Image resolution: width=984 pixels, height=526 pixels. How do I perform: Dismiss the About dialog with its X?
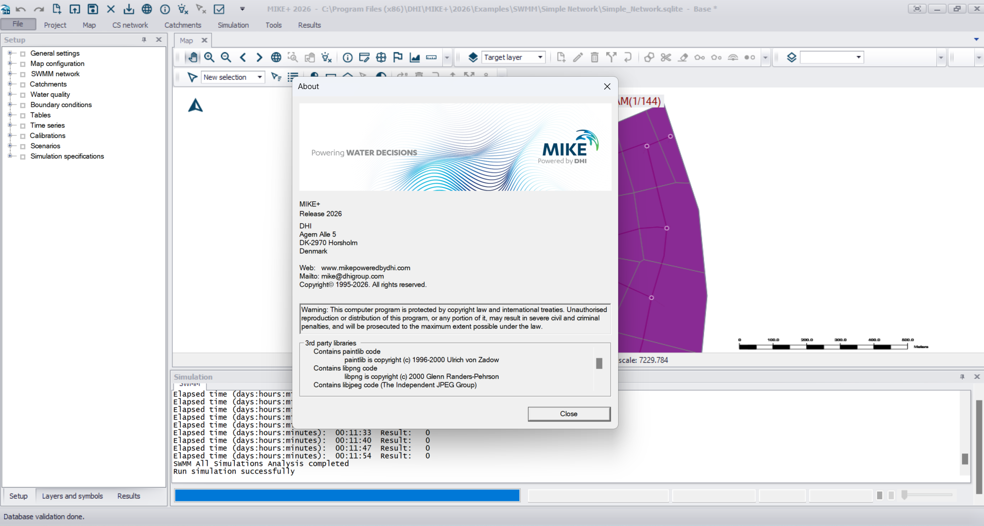point(607,86)
